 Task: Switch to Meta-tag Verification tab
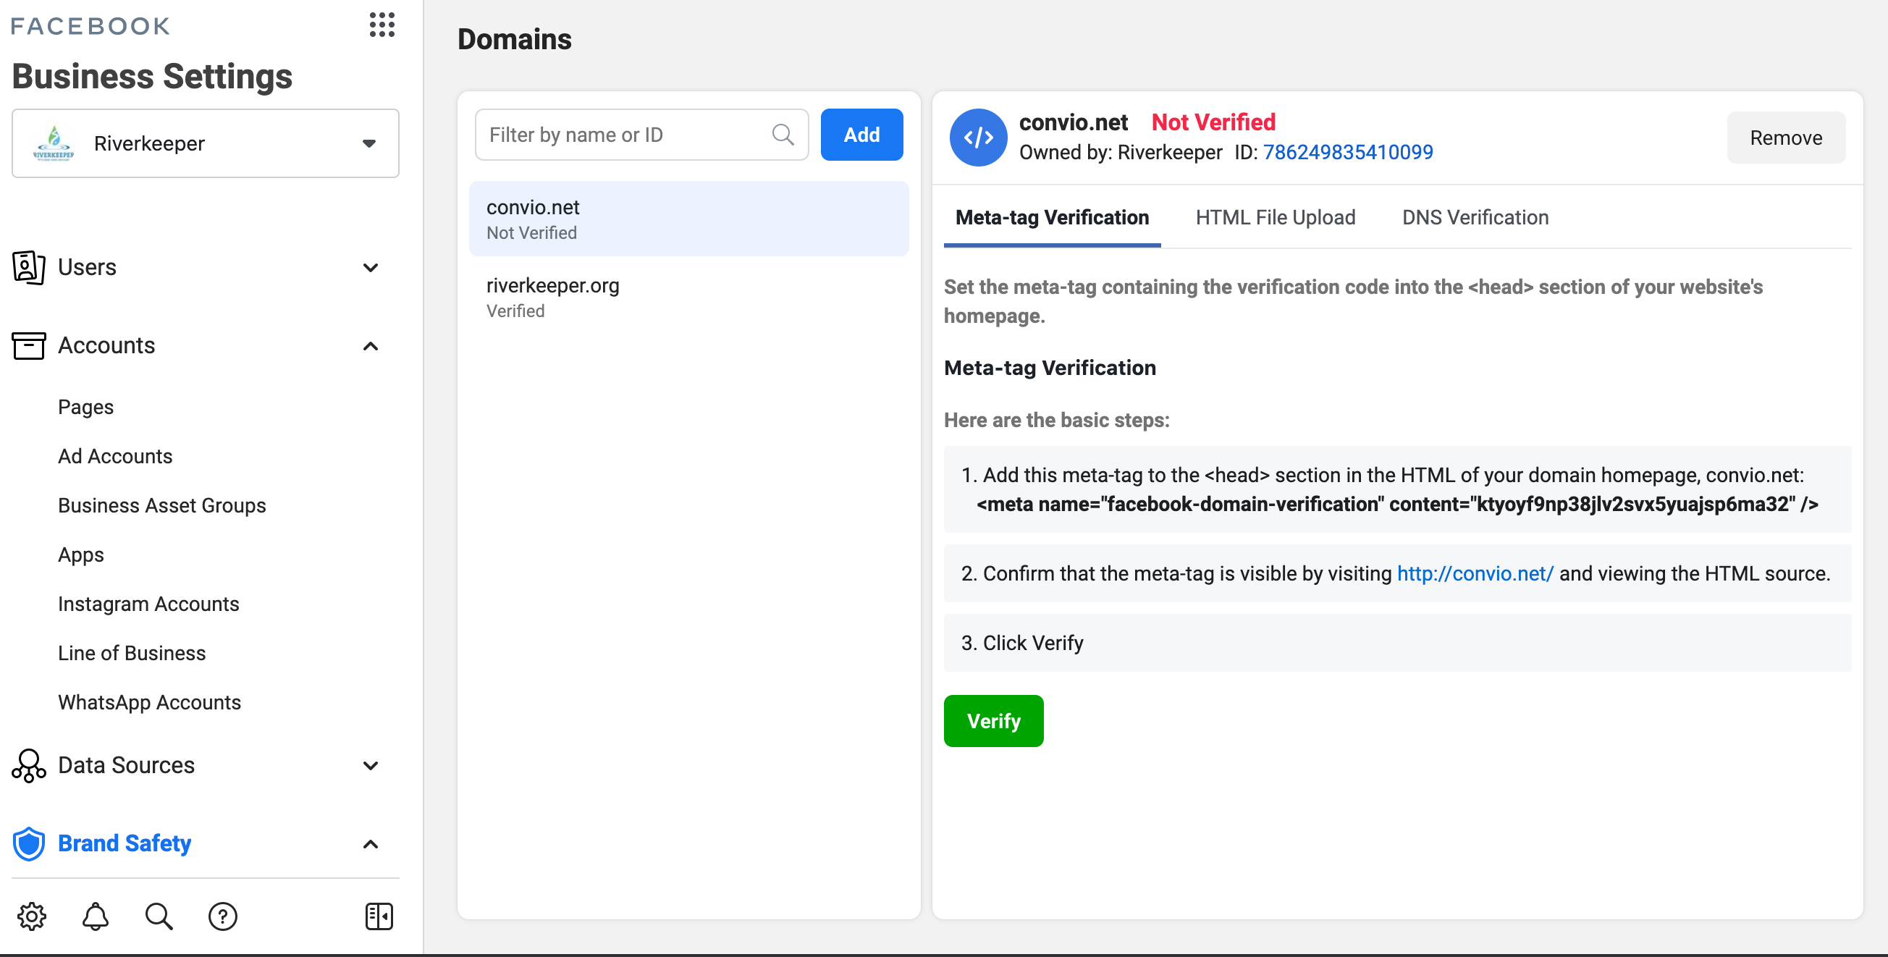coord(1053,218)
